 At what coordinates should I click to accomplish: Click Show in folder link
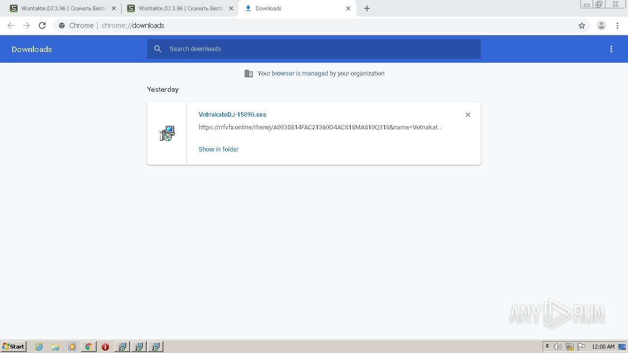coord(218,150)
